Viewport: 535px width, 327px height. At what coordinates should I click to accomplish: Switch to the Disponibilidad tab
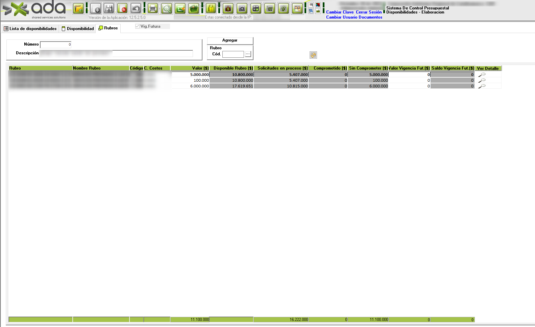[x=78, y=29]
